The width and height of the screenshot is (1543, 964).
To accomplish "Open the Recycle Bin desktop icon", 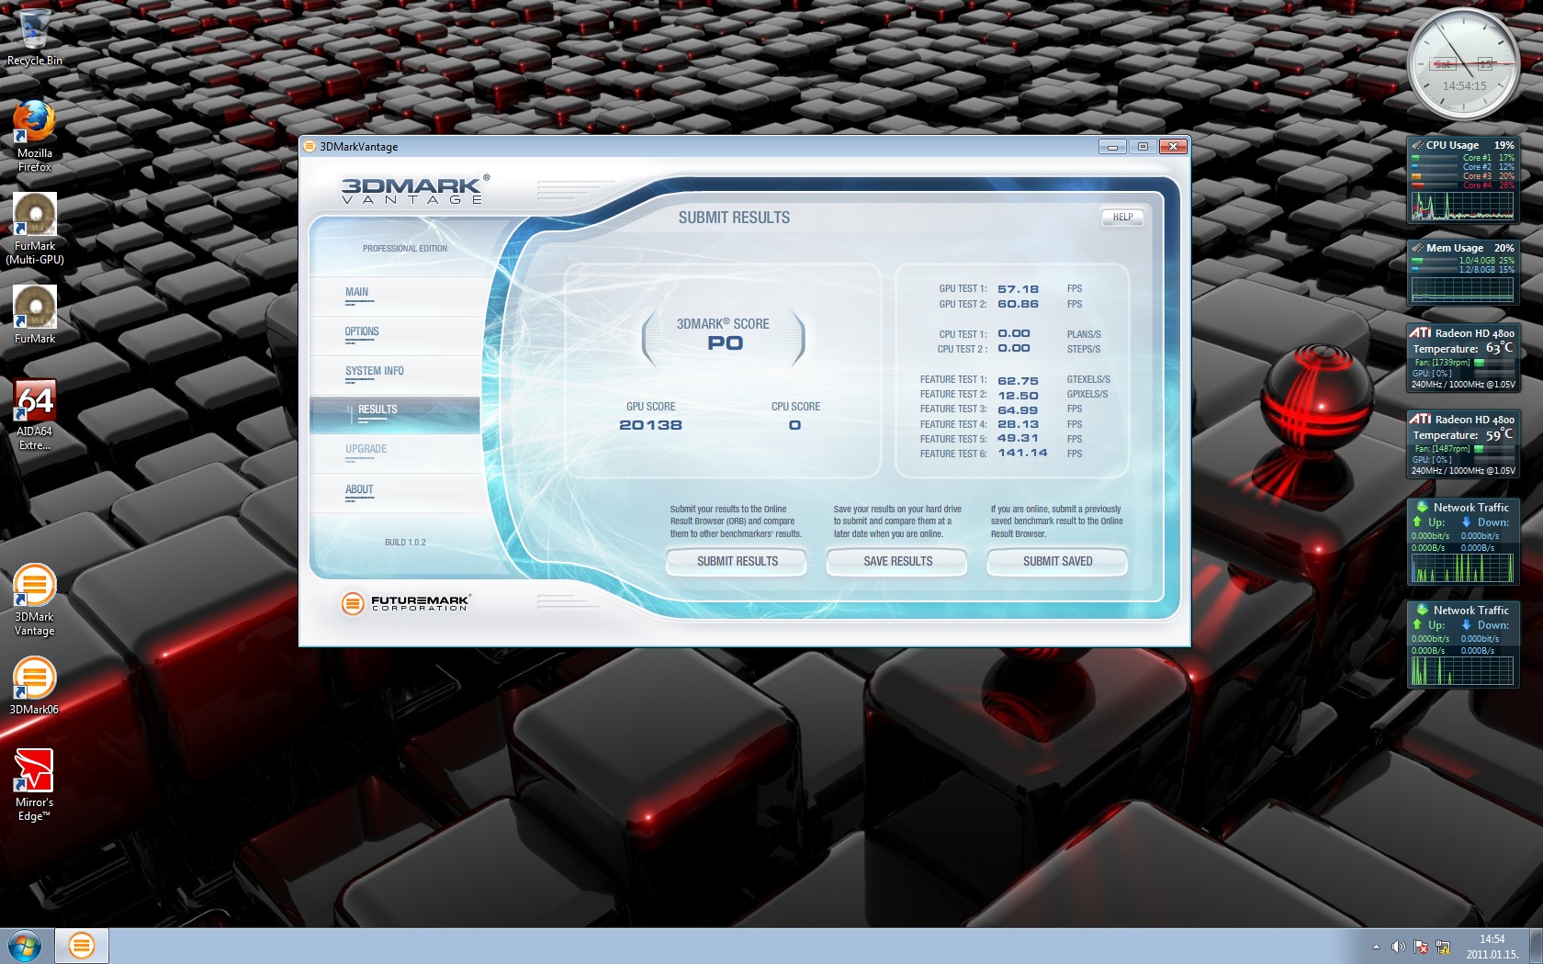I will (x=35, y=38).
